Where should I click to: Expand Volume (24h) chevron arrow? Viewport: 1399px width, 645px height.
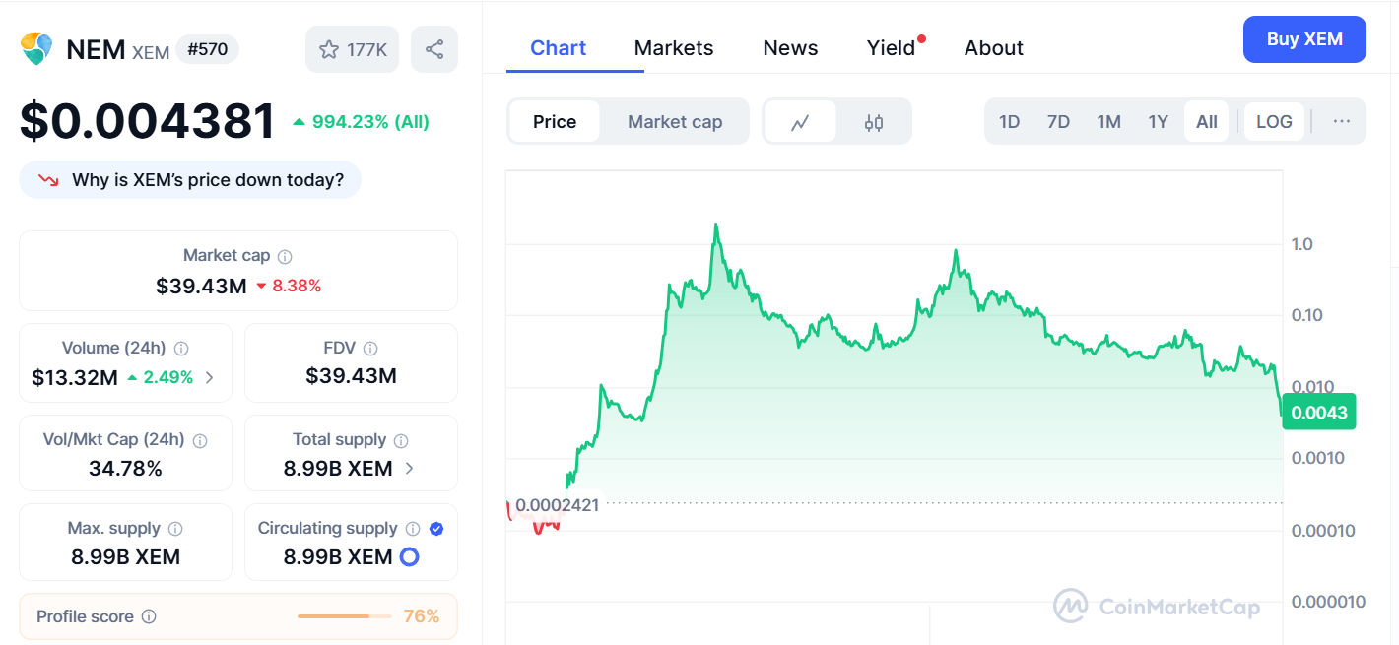click(x=209, y=377)
